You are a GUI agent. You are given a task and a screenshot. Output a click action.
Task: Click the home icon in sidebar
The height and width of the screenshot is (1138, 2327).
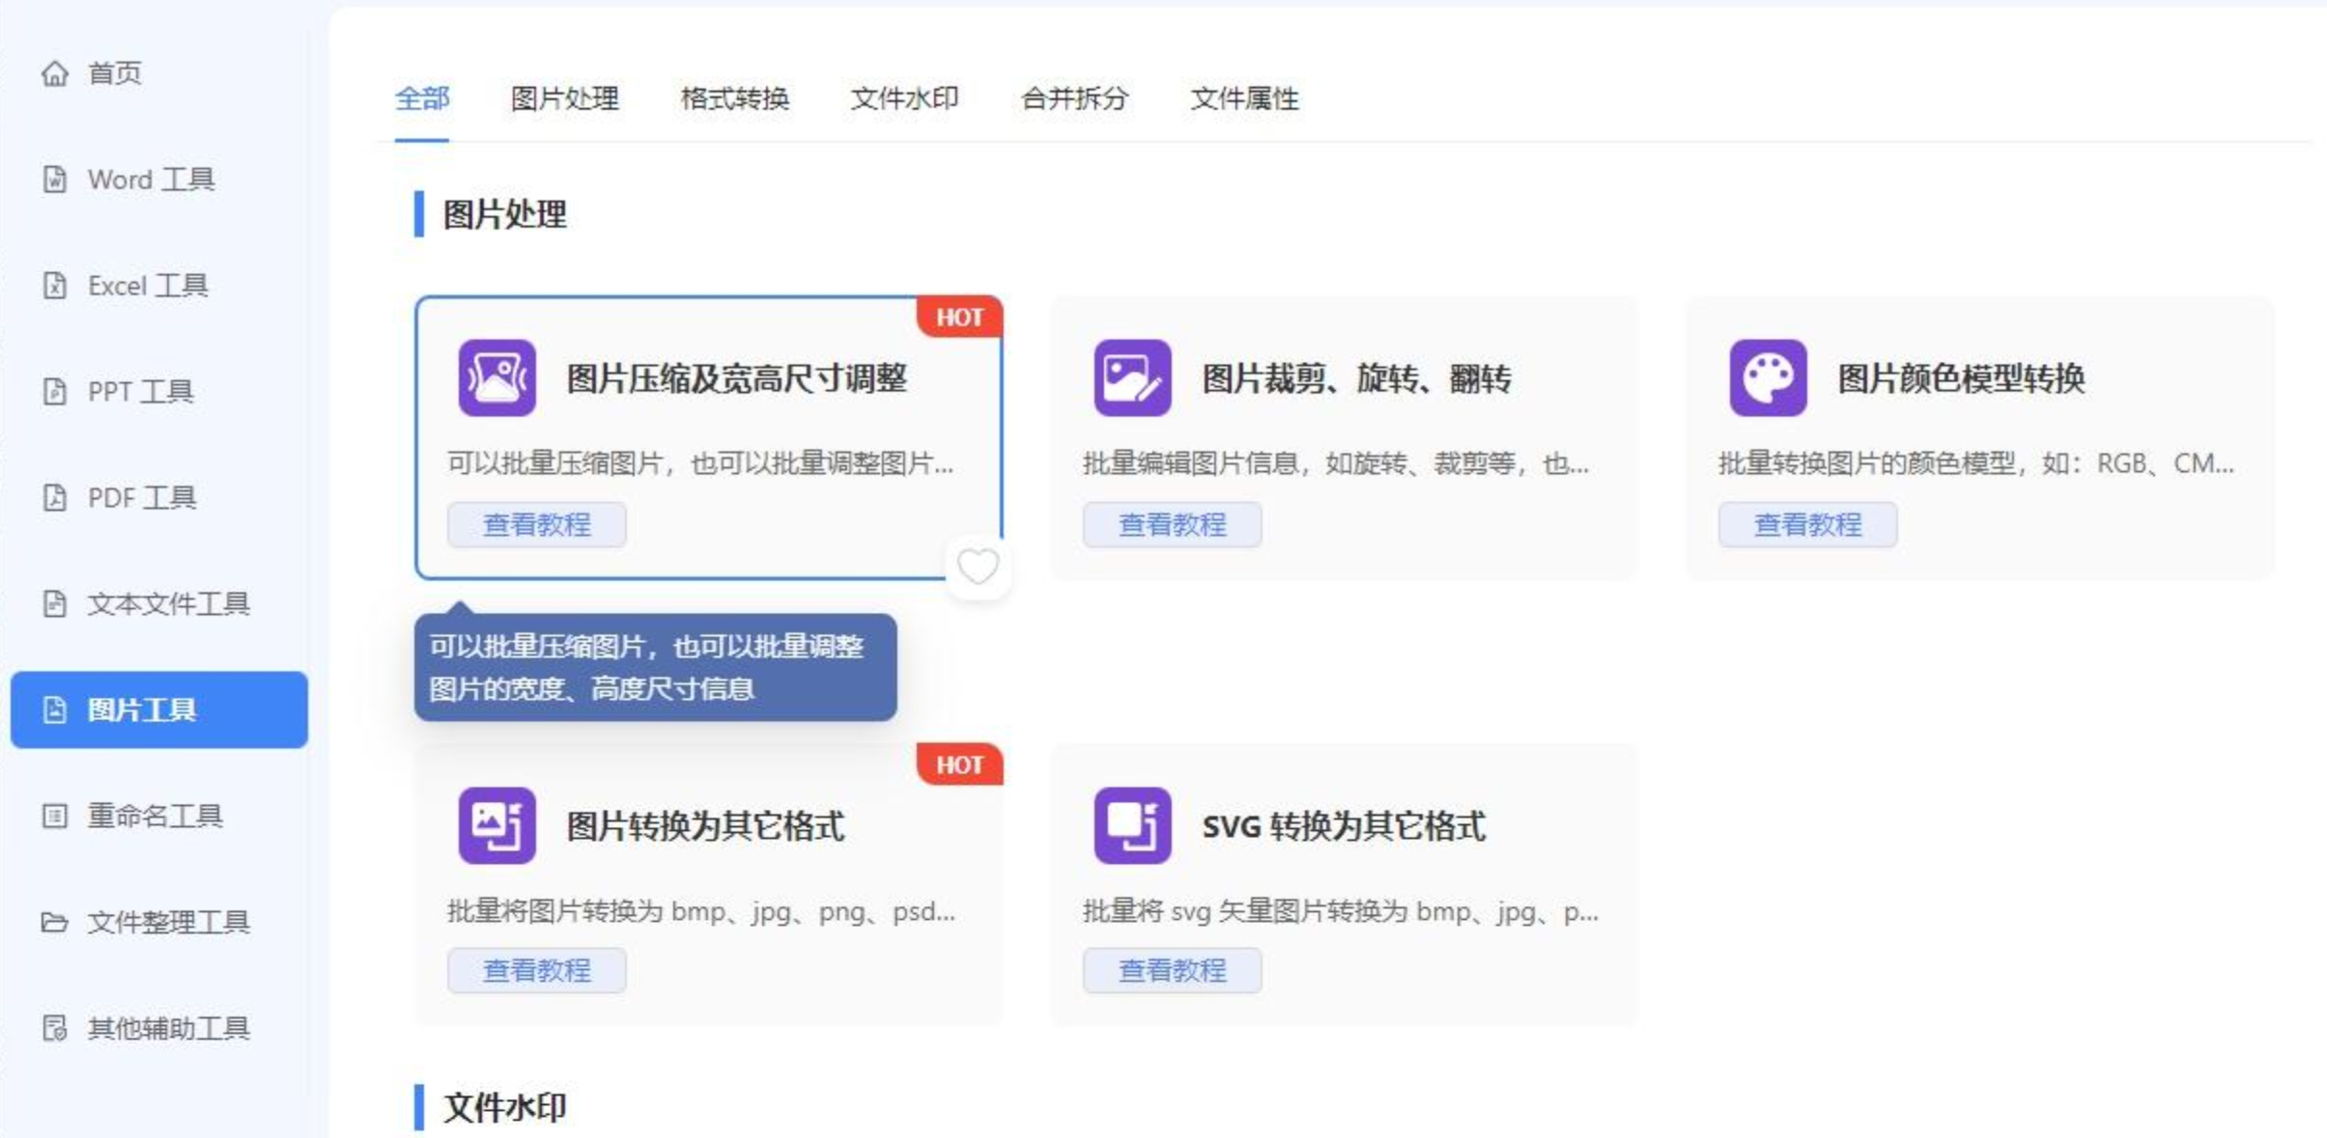click(x=55, y=73)
